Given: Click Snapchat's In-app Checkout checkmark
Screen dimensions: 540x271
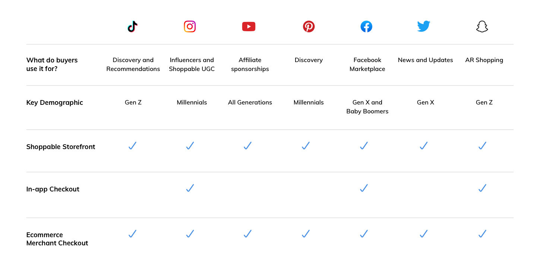Looking at the screenshot, I should tap(482, 188).
